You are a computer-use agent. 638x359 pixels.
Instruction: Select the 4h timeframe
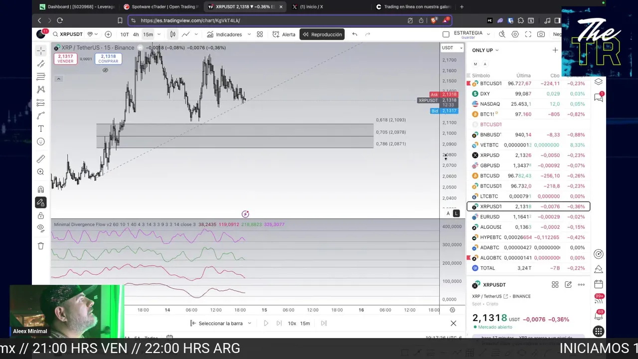point(136,34)
